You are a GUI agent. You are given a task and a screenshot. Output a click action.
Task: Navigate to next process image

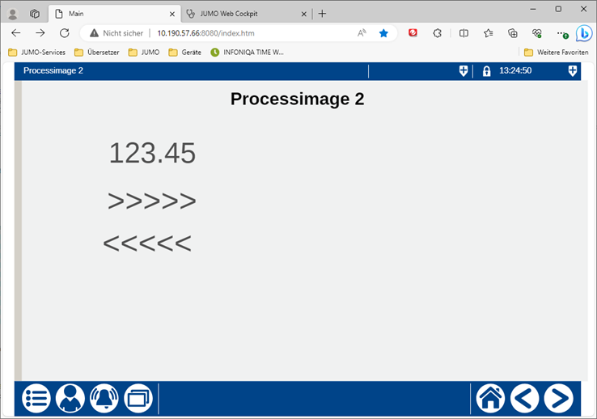tap(558, 398)
